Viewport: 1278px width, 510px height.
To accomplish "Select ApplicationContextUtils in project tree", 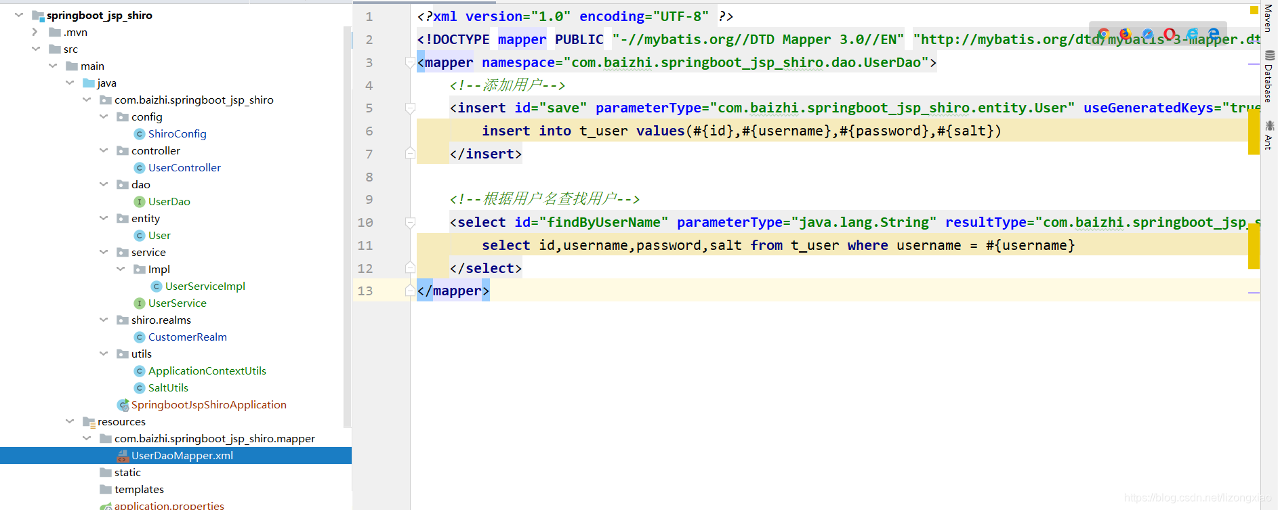I will click(207, 371).
